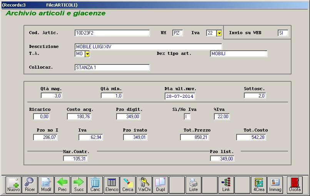The image size is (310, 196).
Task: Click the Qtà mag. field 3,0
Action: [52, 96]
